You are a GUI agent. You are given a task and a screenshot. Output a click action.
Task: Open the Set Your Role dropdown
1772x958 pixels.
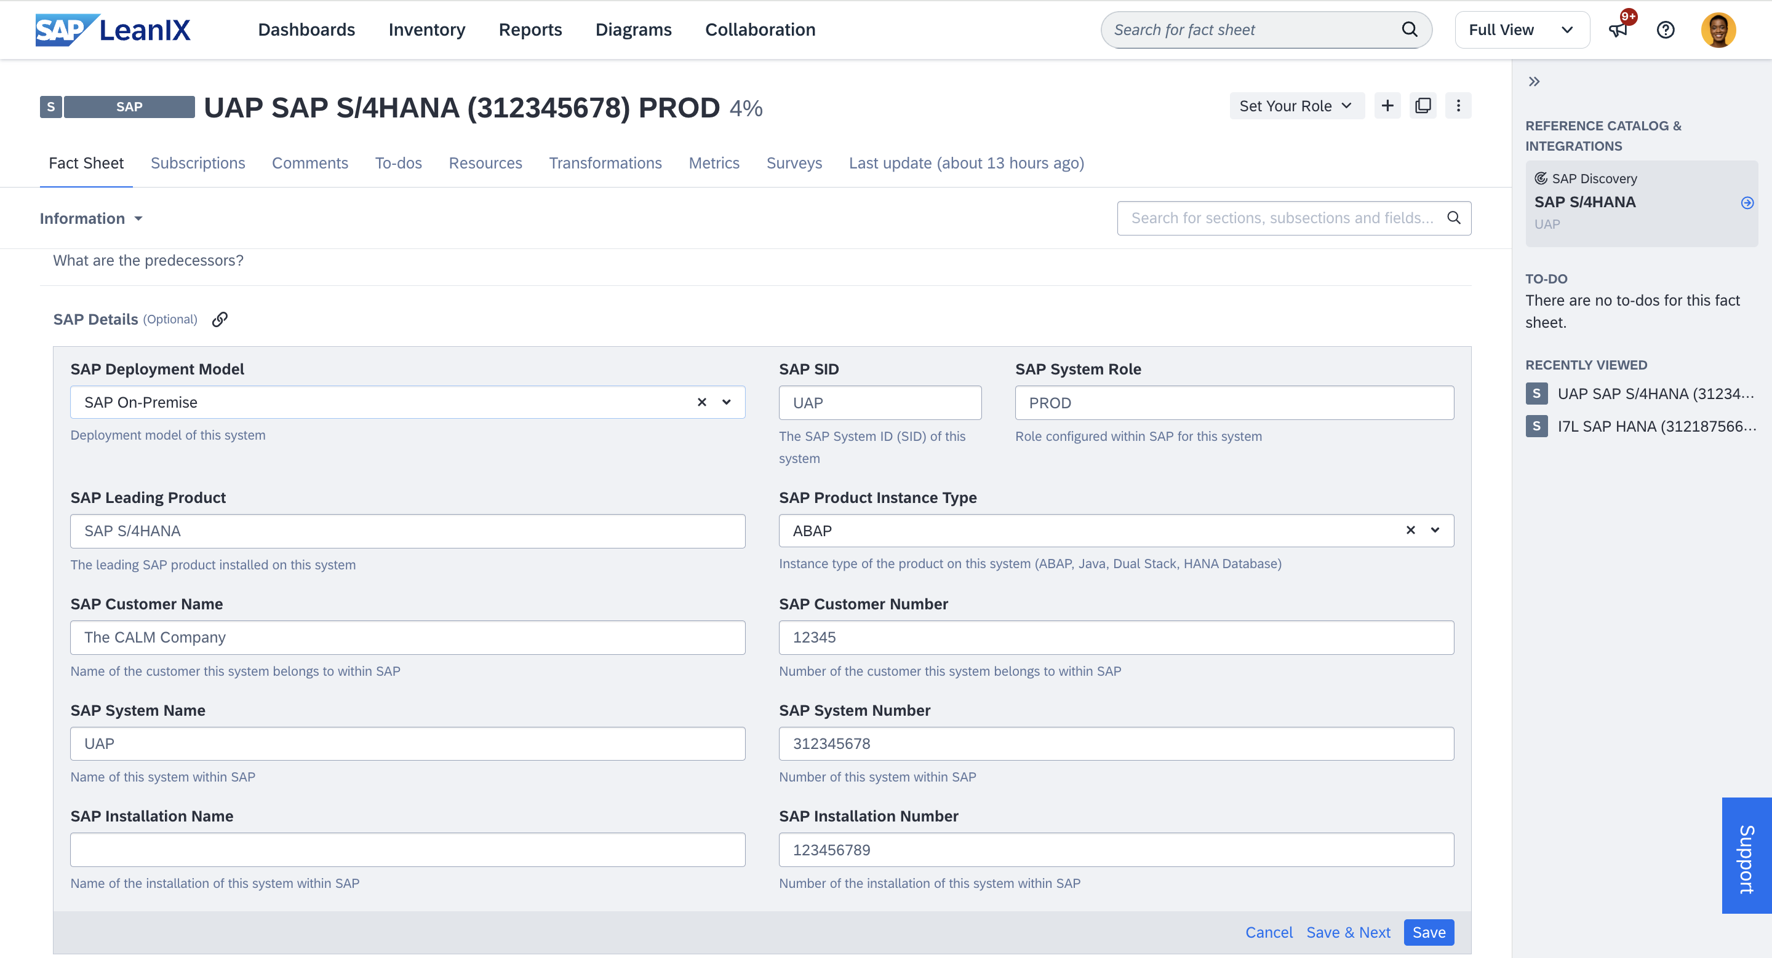tap(1296, 106)
